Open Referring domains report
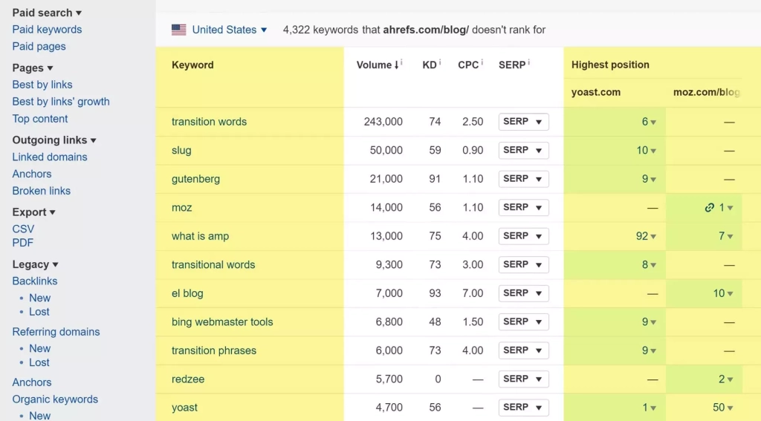761x421 pixels. click(x=56, y=332)
